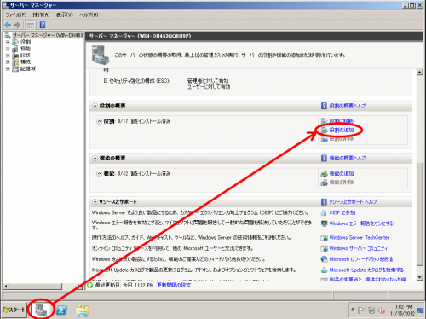Click the 機能の追加 link
This screenshot has width=426, height=319.
tap(342, 173)
